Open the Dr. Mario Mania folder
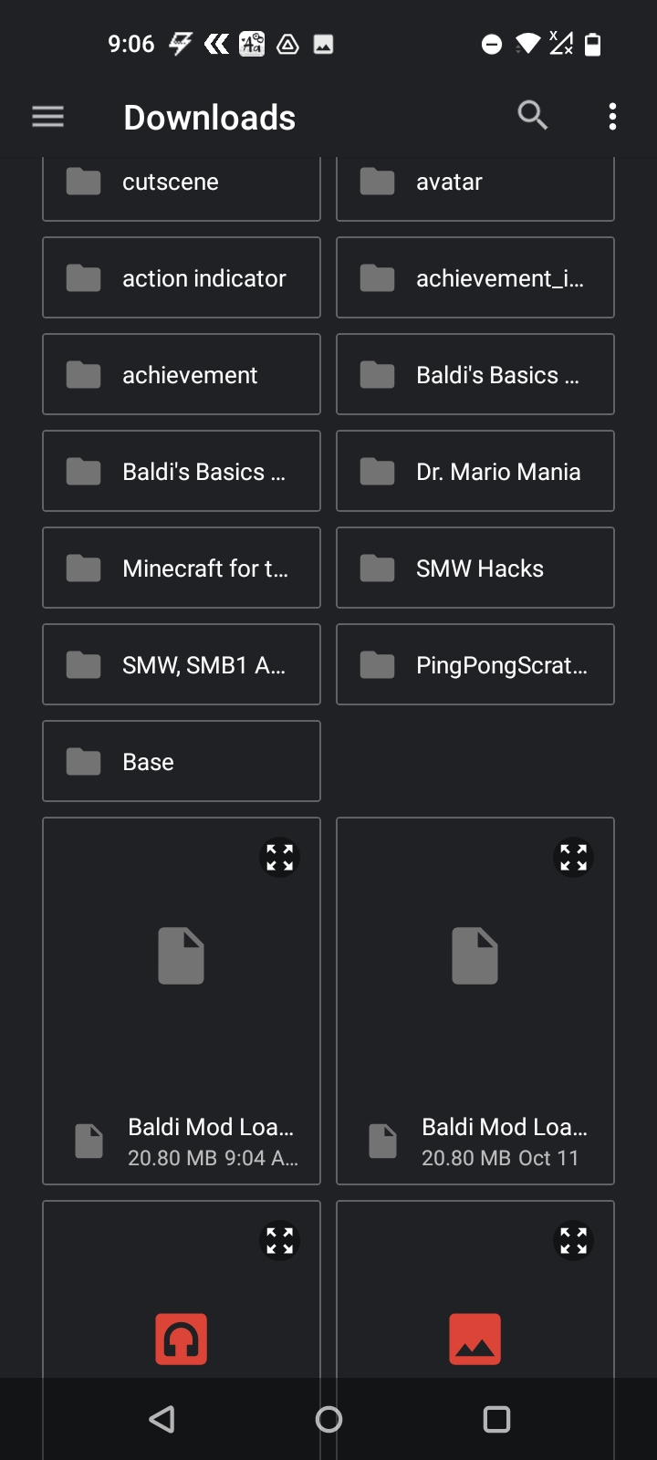657x1460 pixels. point(474,472)
